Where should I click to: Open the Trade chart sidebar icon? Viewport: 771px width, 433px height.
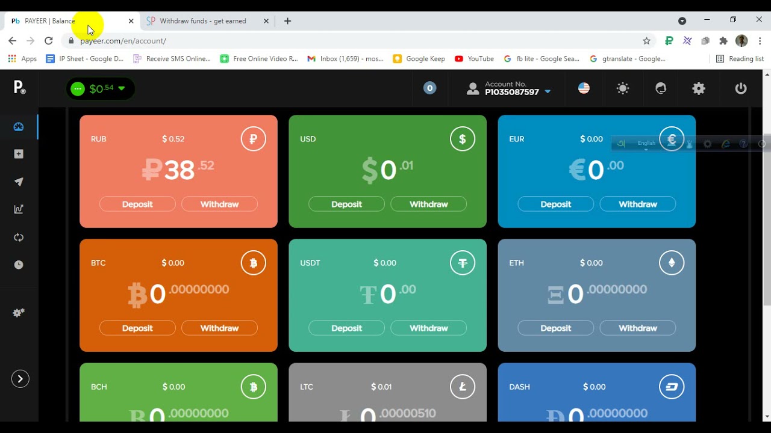point(19,209)
